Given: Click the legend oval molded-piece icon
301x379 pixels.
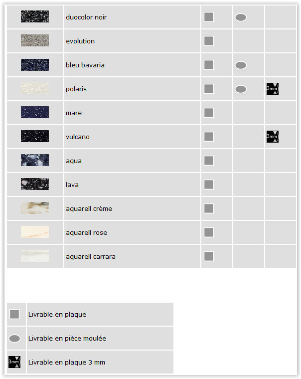Looking at the screenshot, I should [14, 339].
